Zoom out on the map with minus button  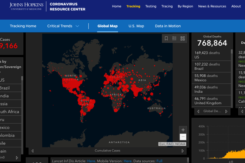point(183,137)
